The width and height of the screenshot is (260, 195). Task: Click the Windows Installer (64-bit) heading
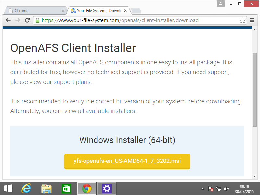[x=127, y=140]
